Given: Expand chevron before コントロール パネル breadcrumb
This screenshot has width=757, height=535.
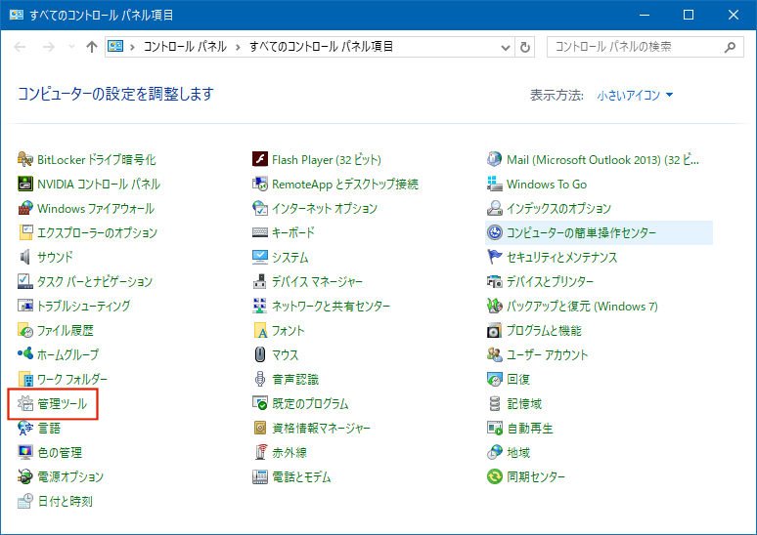Looking at the screenshot, I should point(132,47).
